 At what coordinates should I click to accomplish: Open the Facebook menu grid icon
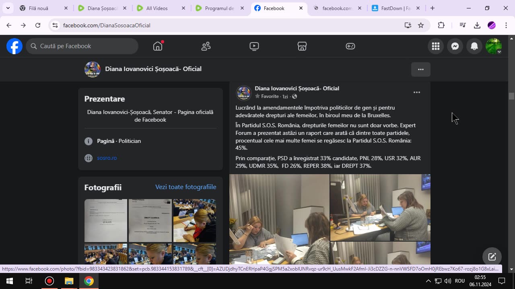[436, 46]
